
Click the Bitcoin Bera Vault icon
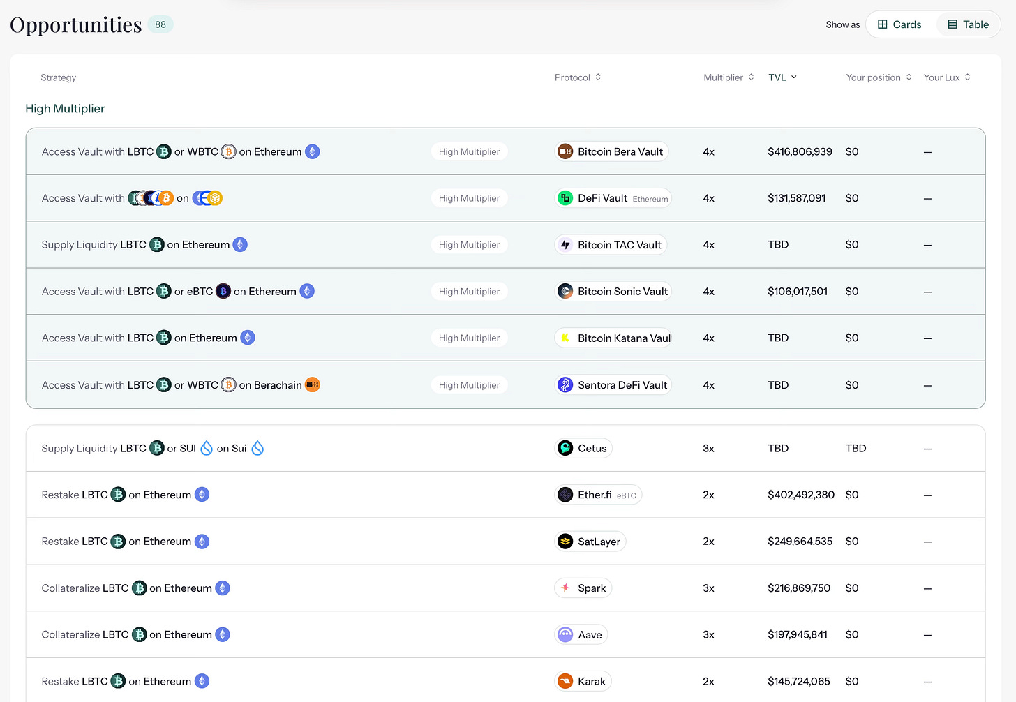click(x=565, y=151)
